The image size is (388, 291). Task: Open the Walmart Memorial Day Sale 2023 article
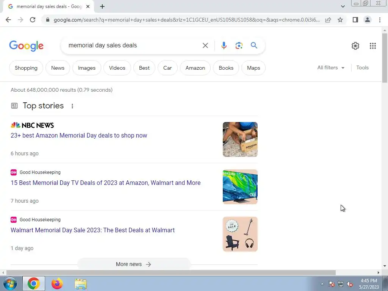[x=92, y=230]
